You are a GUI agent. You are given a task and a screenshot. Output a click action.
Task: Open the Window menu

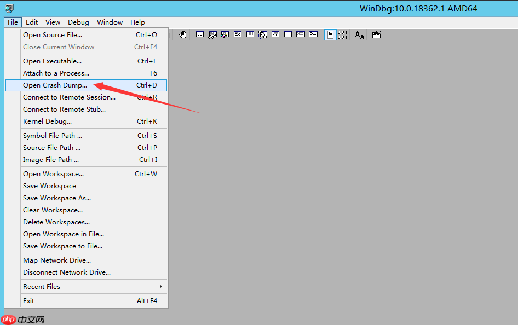(x=110, y=22)
